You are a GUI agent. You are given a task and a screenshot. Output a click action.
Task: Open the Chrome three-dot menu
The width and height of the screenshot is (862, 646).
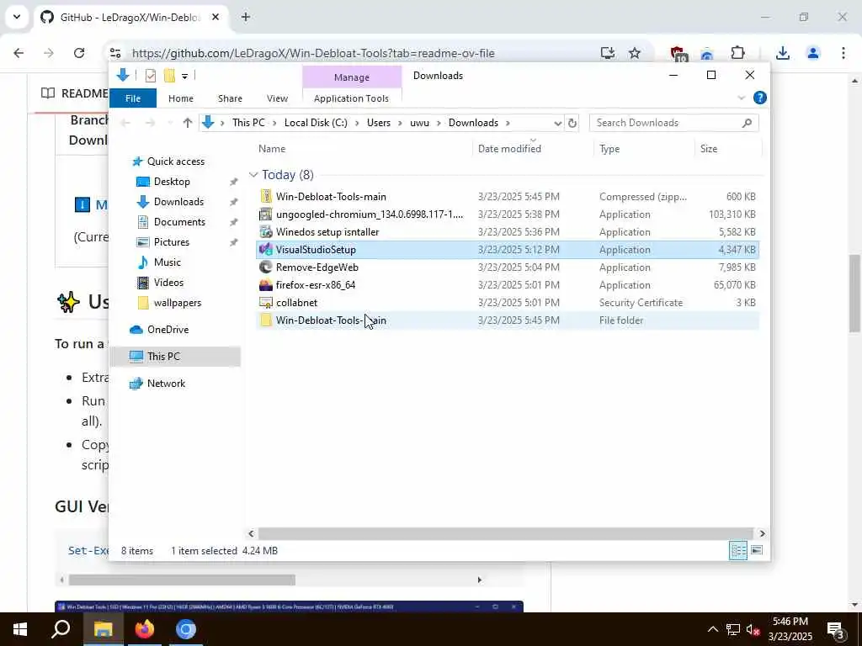click(843, 53)
